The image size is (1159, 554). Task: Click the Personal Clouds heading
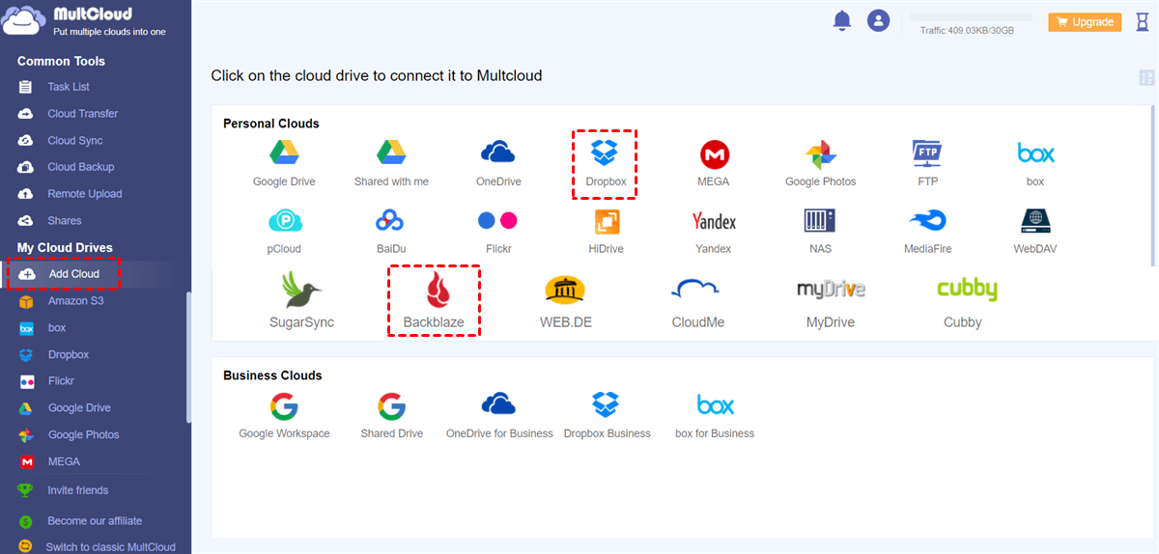(271, 124)
